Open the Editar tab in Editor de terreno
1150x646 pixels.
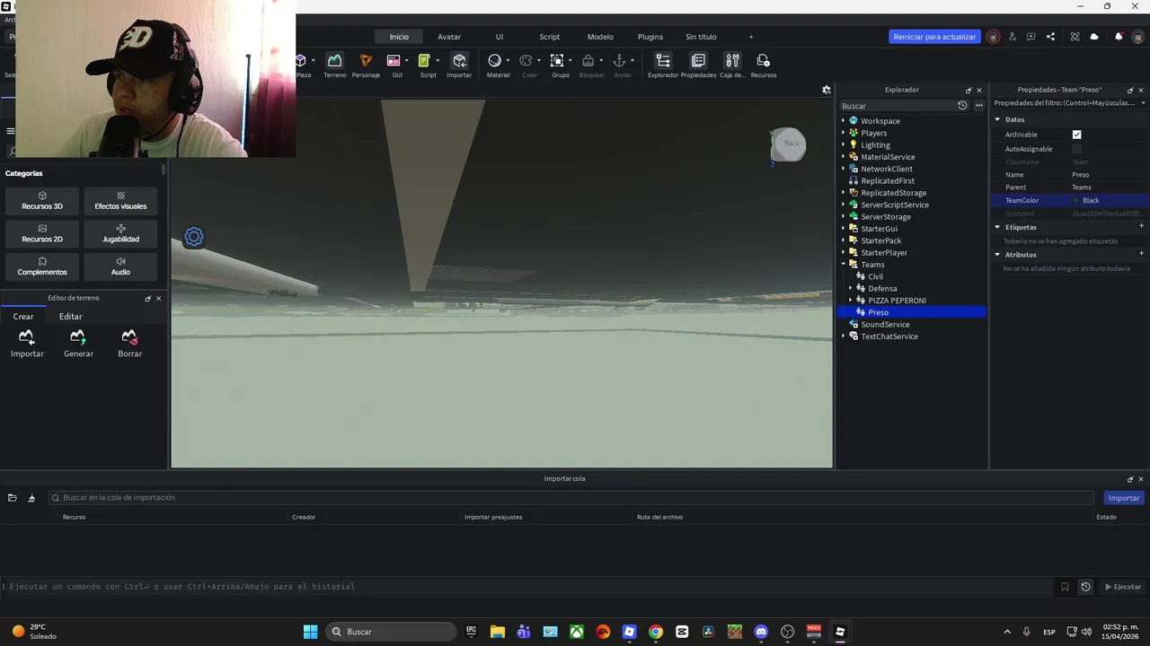pyautogui.click(x=70, y=317)
